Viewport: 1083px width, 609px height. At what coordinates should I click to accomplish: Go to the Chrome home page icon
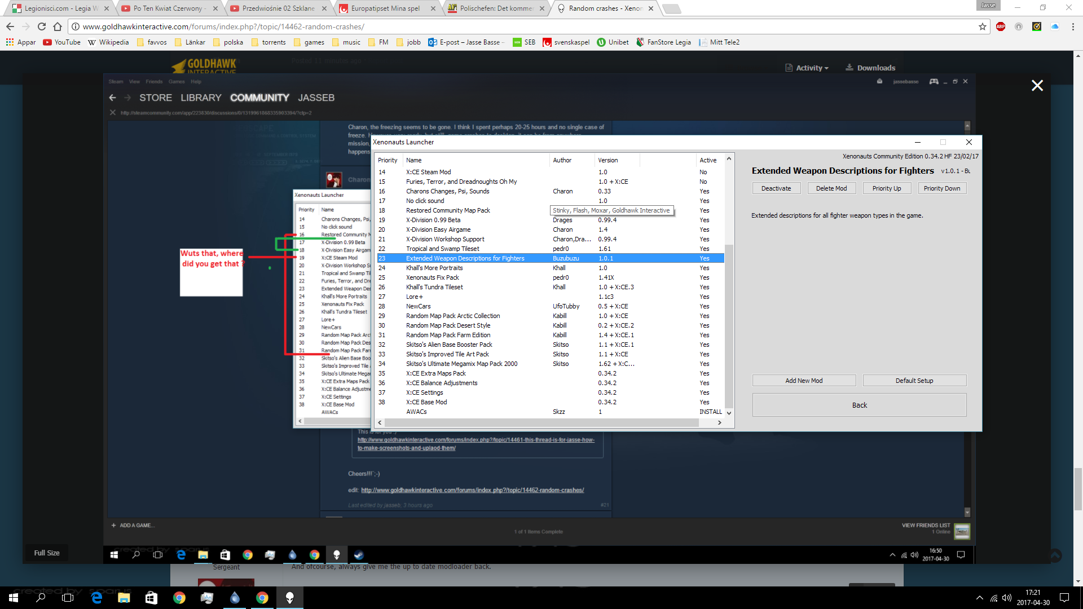pyautogui.click(x=58, y=27)
